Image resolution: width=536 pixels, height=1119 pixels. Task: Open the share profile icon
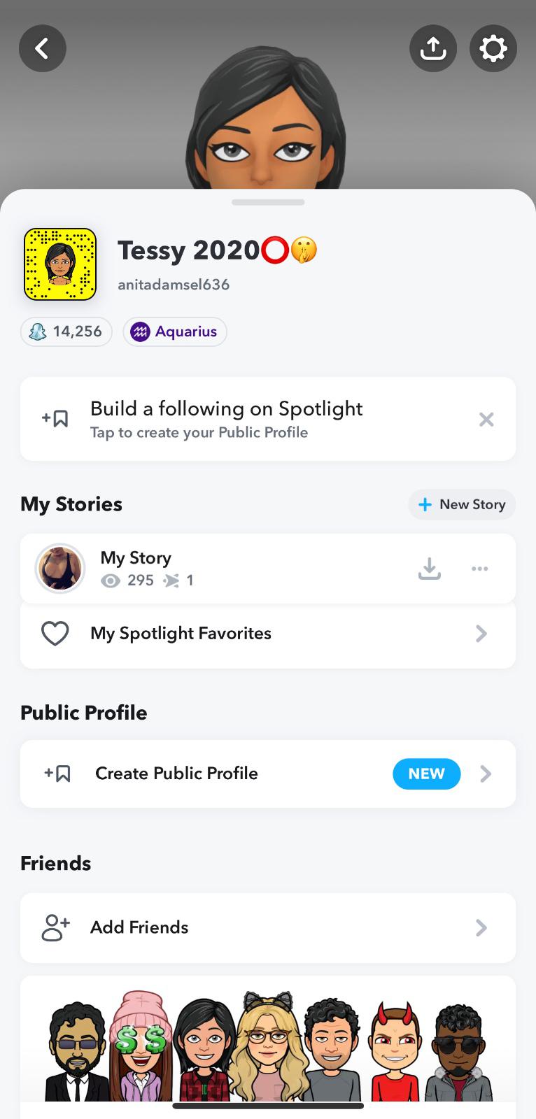(x=433, y=48)
